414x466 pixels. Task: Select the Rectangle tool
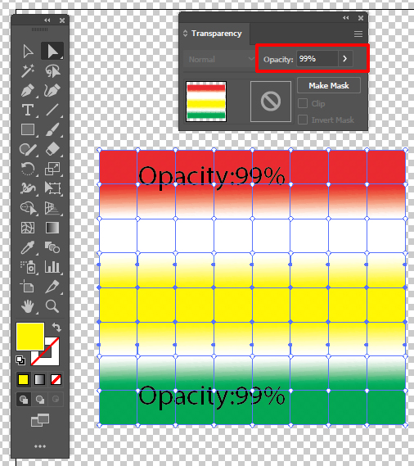28,129
